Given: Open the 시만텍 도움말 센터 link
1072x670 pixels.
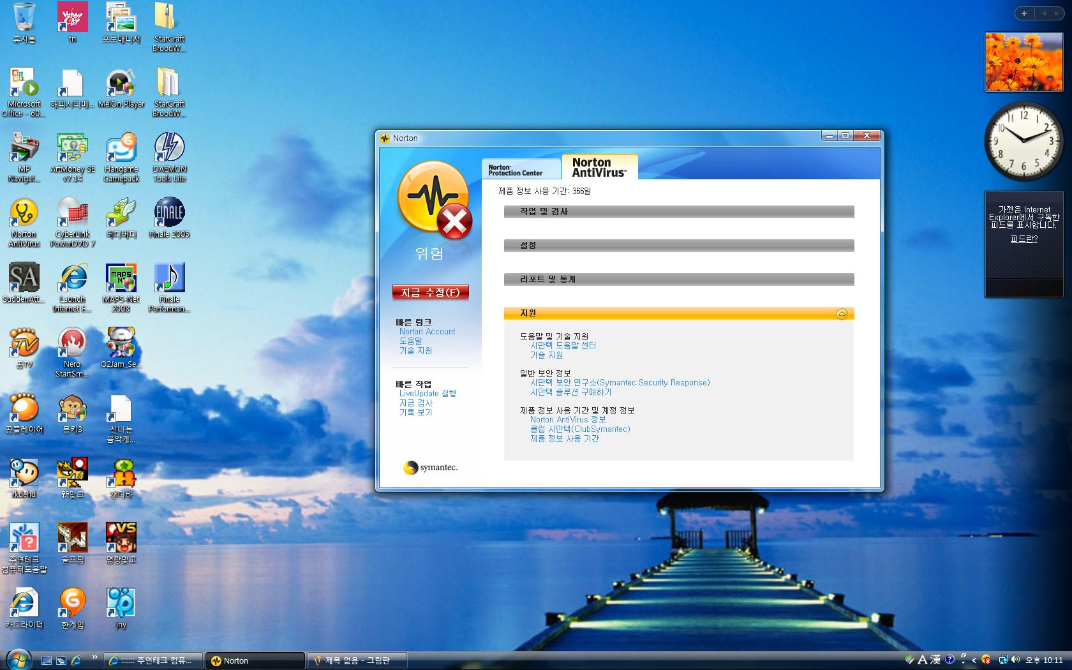Looking at the screenshot, I should (563, 345).
